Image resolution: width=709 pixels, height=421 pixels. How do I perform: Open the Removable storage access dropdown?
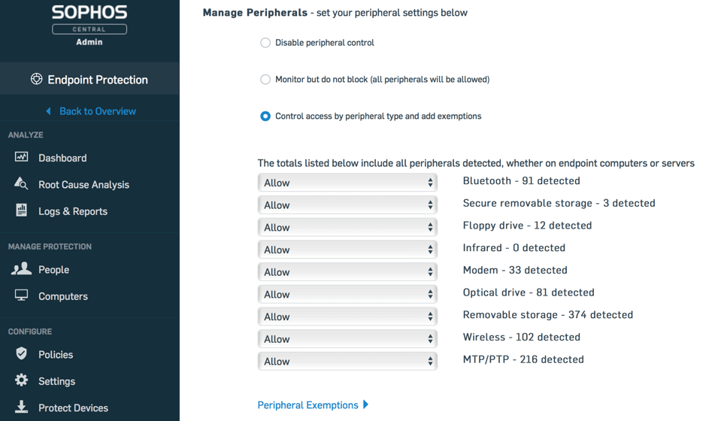[347, 317]
